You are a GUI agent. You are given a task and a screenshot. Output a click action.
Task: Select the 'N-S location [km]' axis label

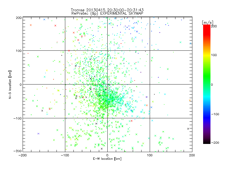point(10,84)
